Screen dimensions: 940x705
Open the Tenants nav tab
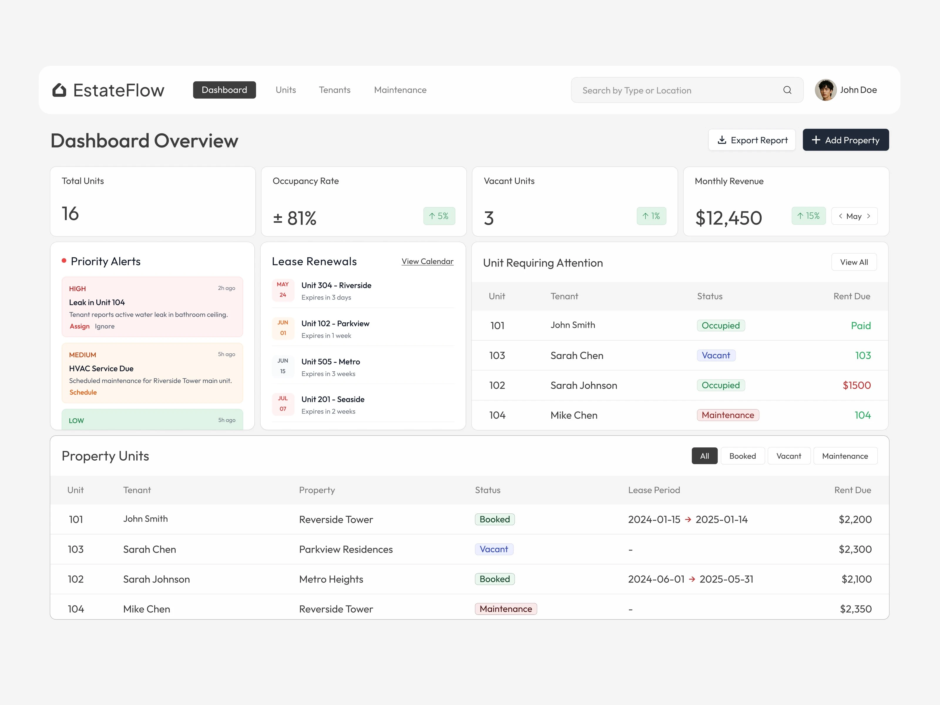click(335, 90)
